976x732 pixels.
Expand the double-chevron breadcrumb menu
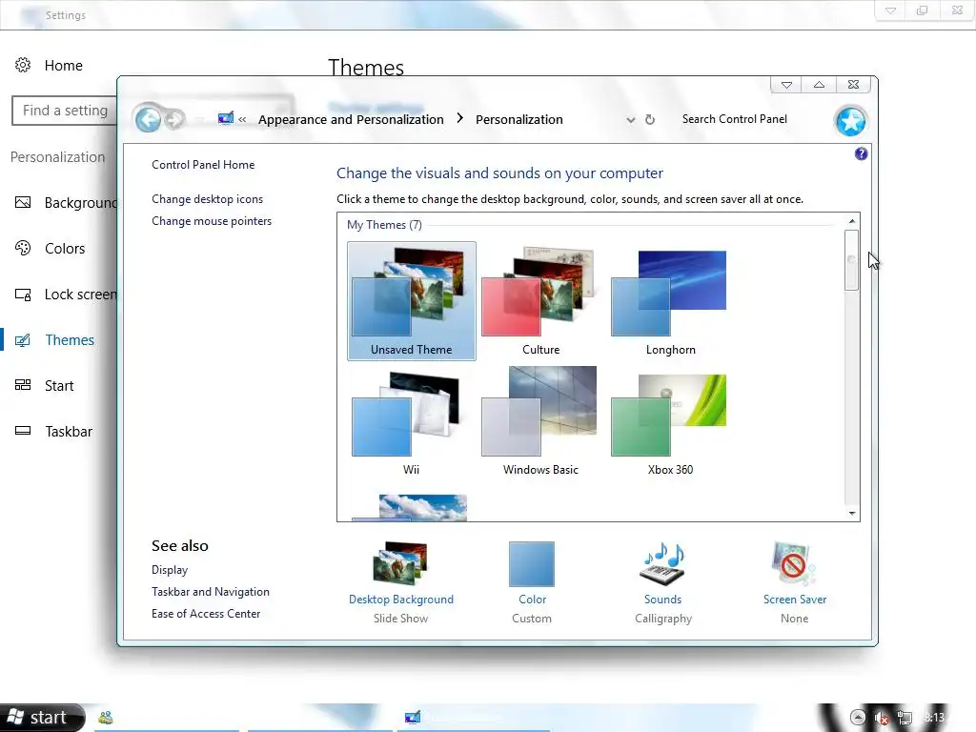tap(242, 119)
